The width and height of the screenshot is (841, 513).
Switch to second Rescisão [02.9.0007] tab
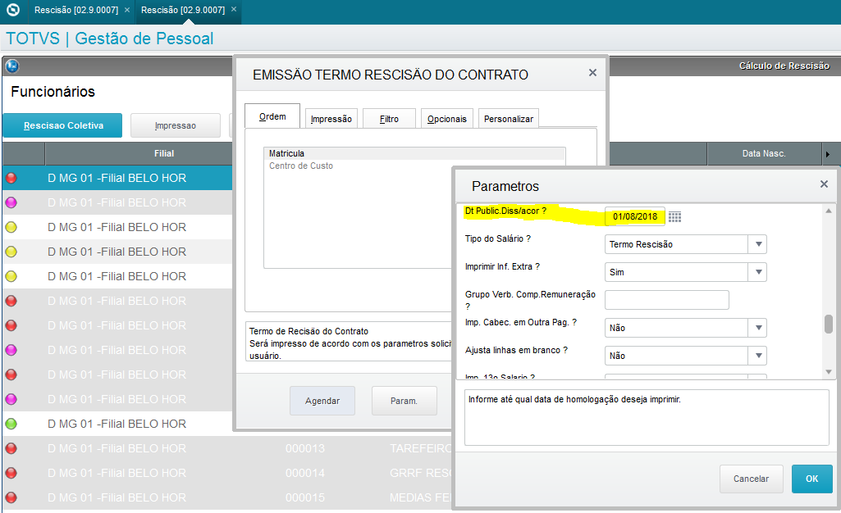point(183,10)
